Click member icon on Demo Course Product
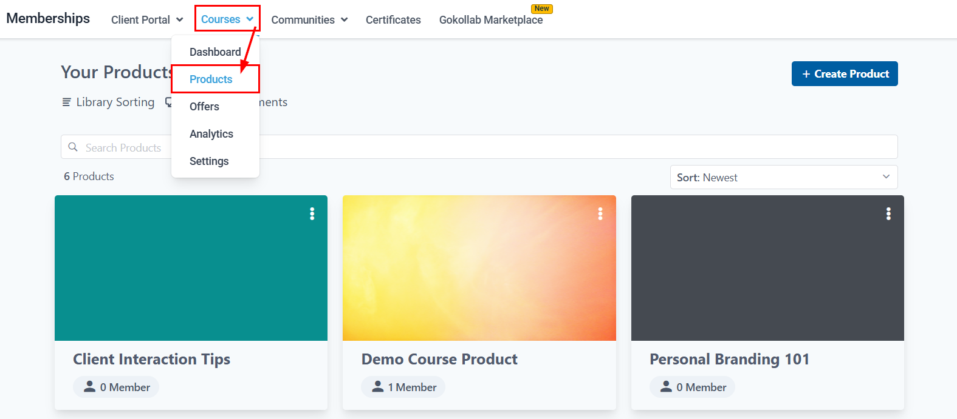Viewport: 957px width, 419px height. (x=377, y=387)
